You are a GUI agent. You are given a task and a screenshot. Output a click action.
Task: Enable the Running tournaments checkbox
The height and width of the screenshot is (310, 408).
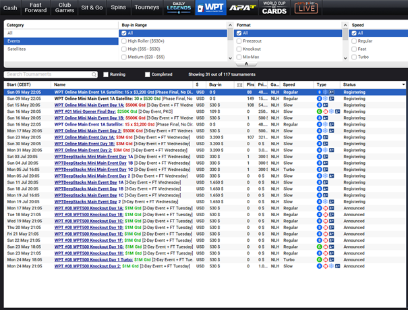(x=106, y=74)
